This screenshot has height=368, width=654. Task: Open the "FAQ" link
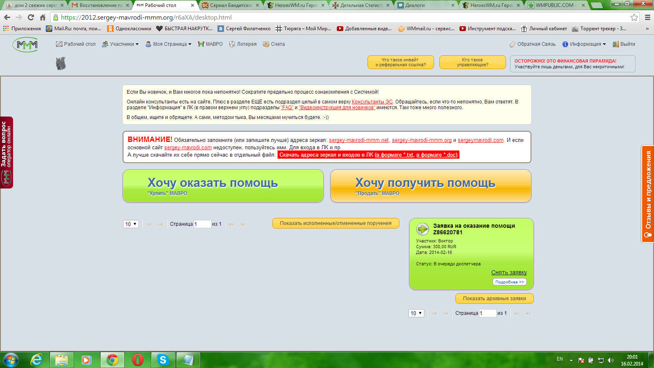click(x=287, y=108)
